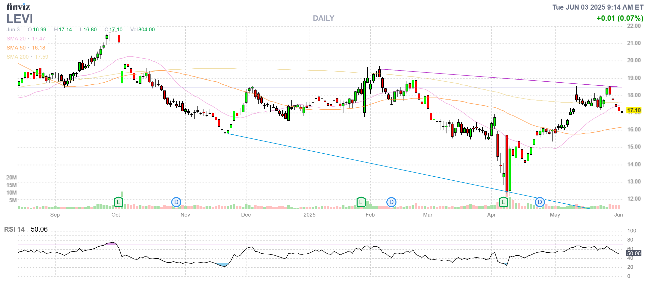Click the Vol 804.00 readout
The width and height of the screenshot is (650, 284).
(x=142, y=30)
